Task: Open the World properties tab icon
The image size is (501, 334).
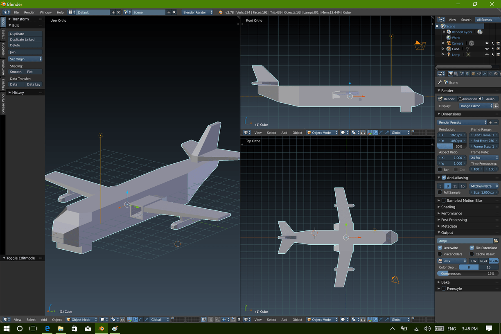Action: [467, 74]
